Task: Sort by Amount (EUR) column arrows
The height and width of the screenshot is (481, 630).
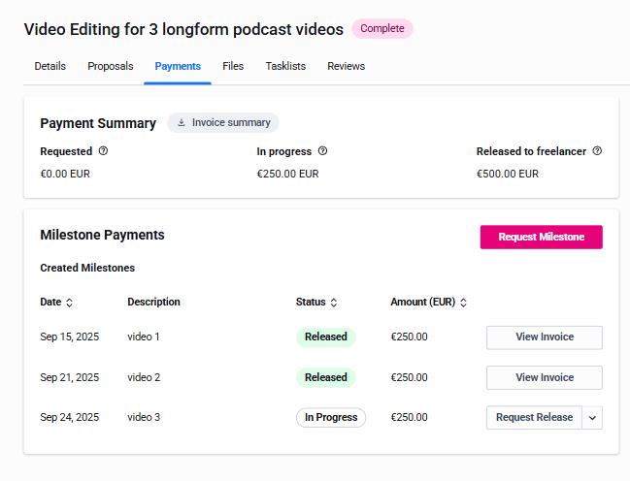Action: tap(463, 303)
